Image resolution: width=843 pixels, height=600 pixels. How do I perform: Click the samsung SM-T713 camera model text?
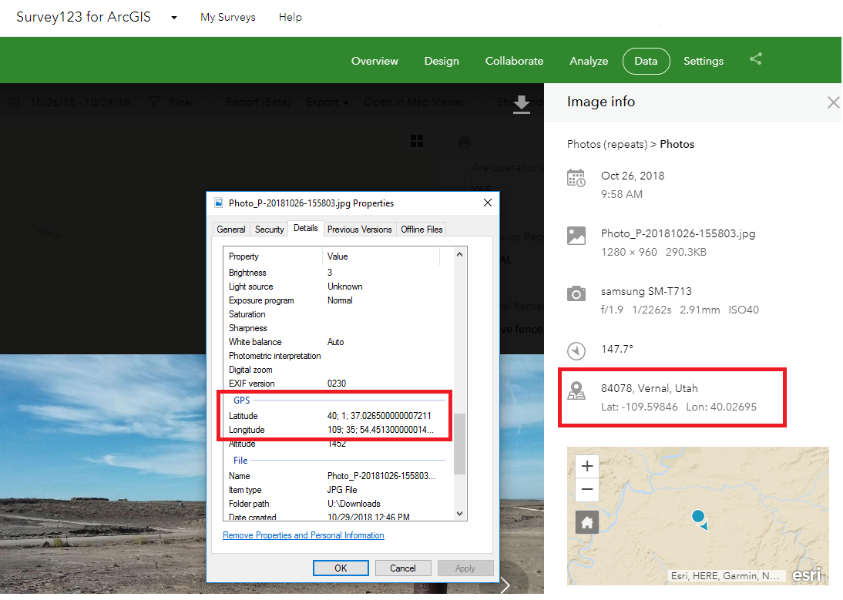(646, 292)
